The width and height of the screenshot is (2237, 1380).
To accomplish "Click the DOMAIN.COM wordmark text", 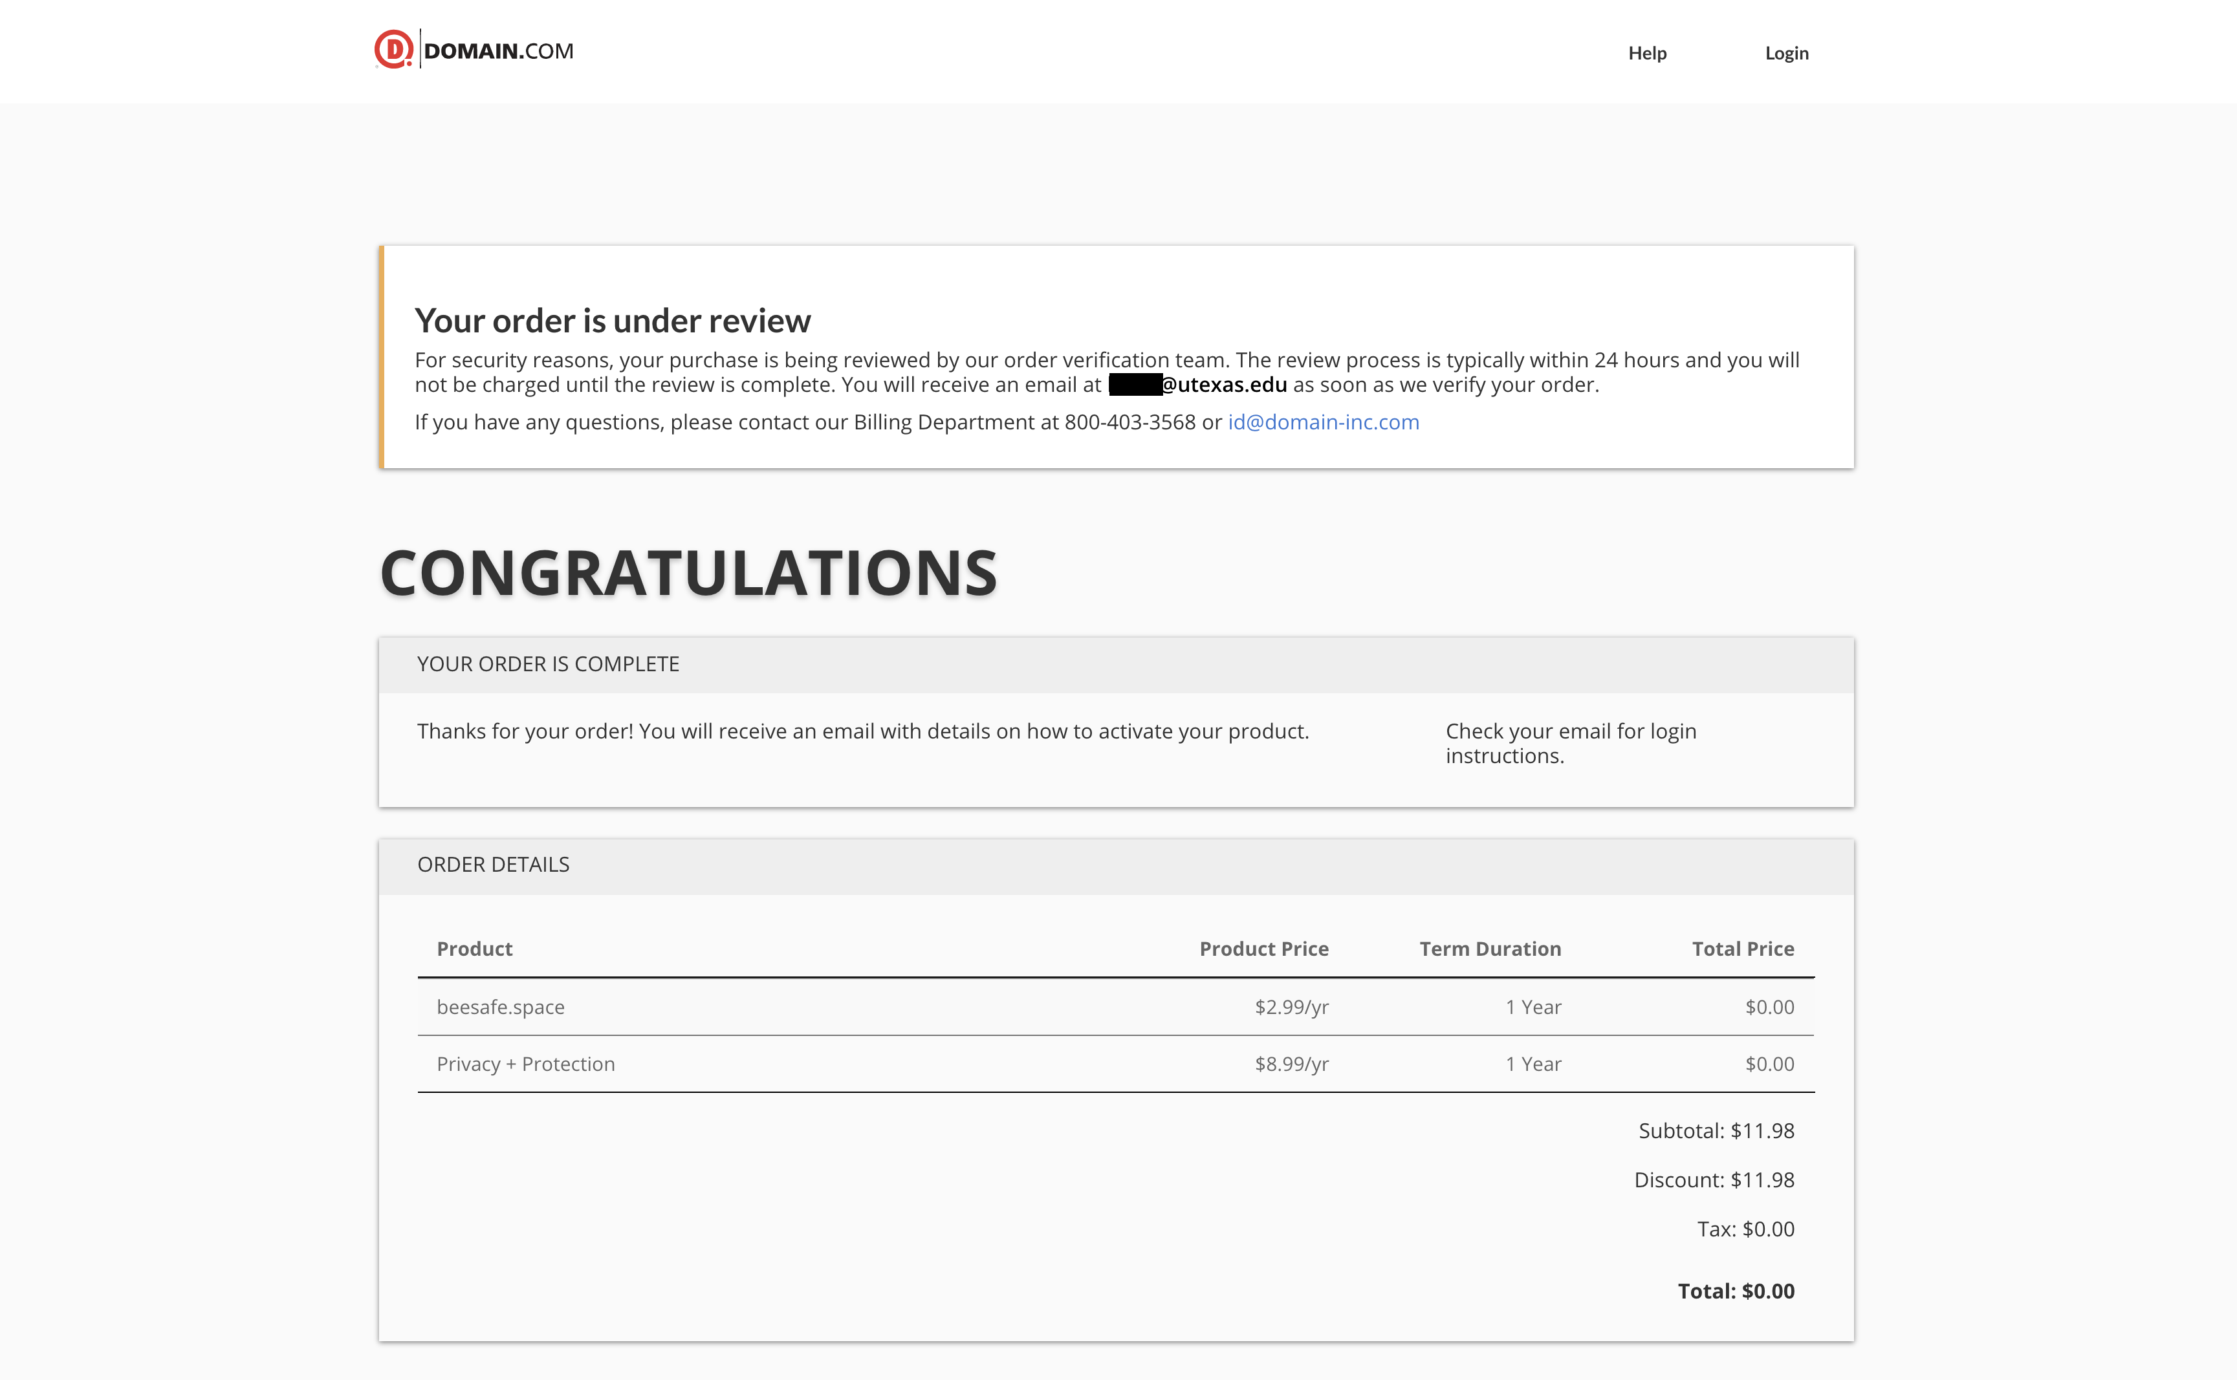I will 499,51.
